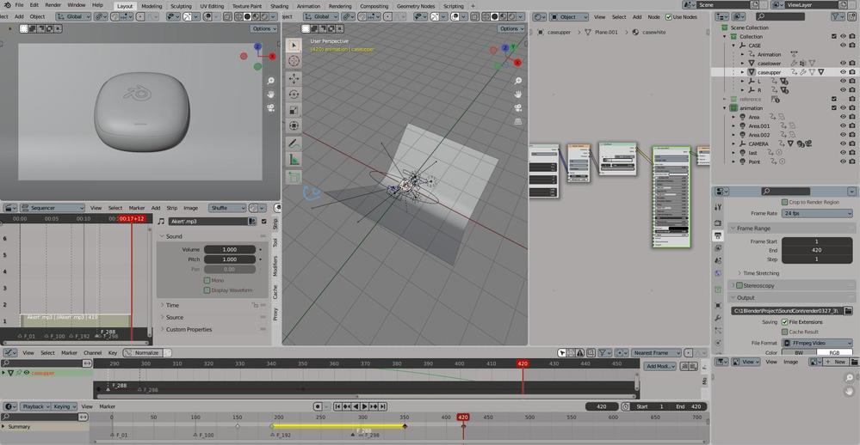
Task: Enable the Cache Result checkbox
Action: (785, 332)
